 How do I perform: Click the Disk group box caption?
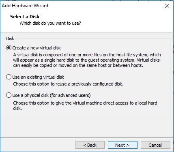[x=10, y=39]
